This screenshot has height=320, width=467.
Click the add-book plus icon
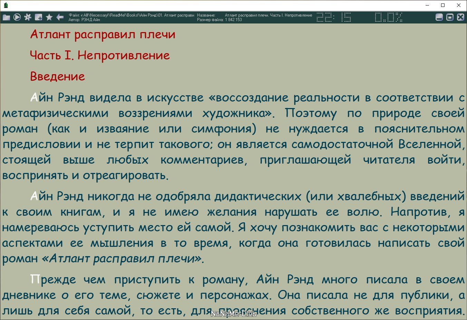[38, 17]
